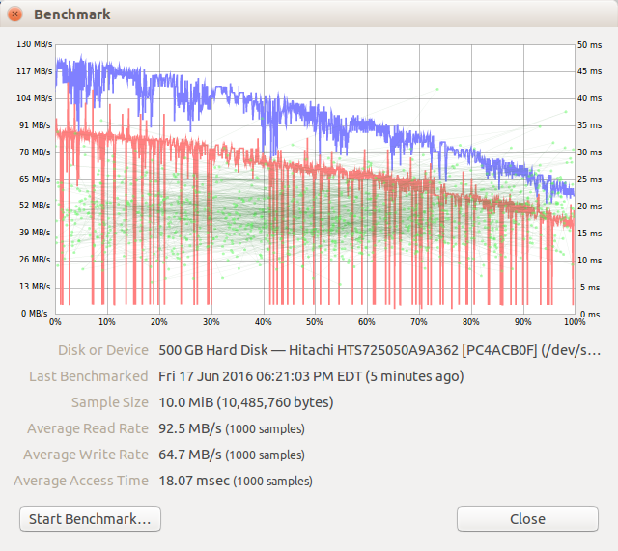618x551 pixels.
Task: Click the 'Average Read Rate' label
Action: point(88,428)
